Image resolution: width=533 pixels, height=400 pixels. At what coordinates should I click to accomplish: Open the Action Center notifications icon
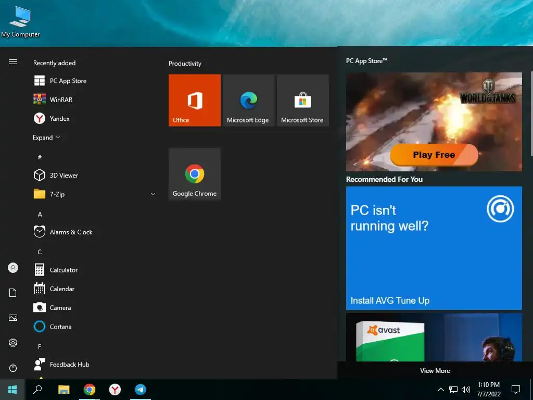[x=516, y=390]
